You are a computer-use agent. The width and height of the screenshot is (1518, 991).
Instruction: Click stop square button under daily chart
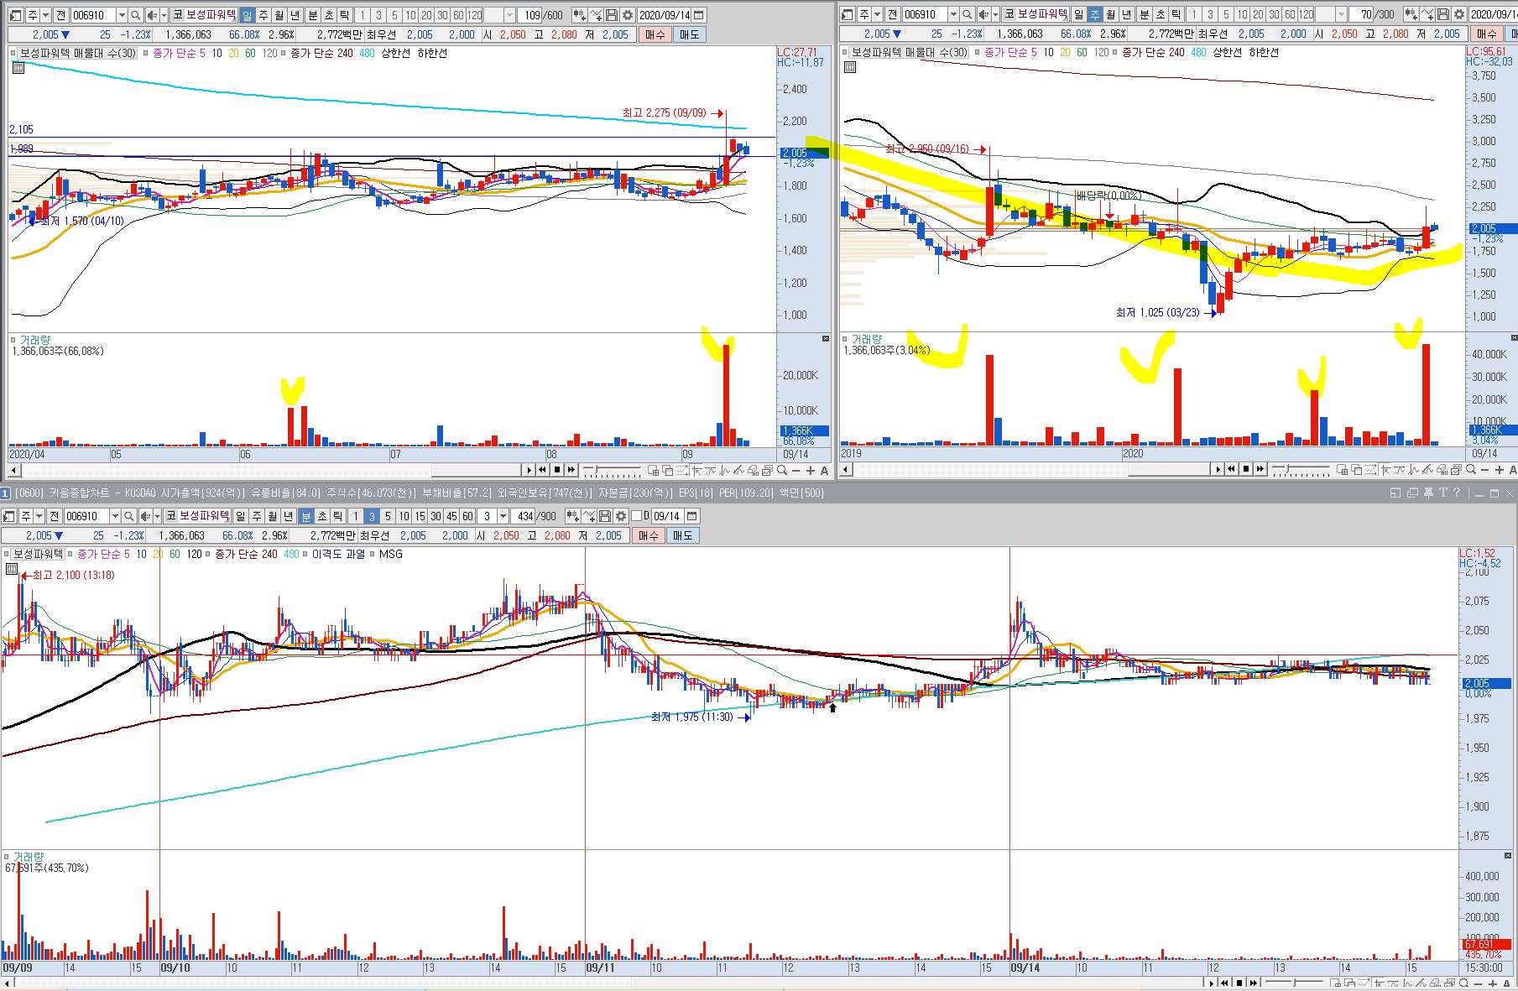(557, 469)
